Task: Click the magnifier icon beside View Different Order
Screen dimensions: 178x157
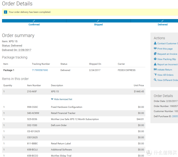Action: (155, 80)
